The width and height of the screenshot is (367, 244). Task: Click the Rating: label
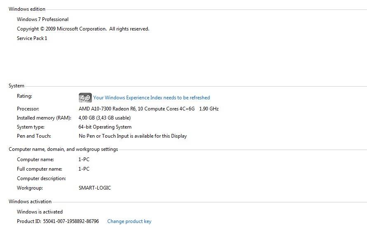pyautogui.click(x=24, y=96)
